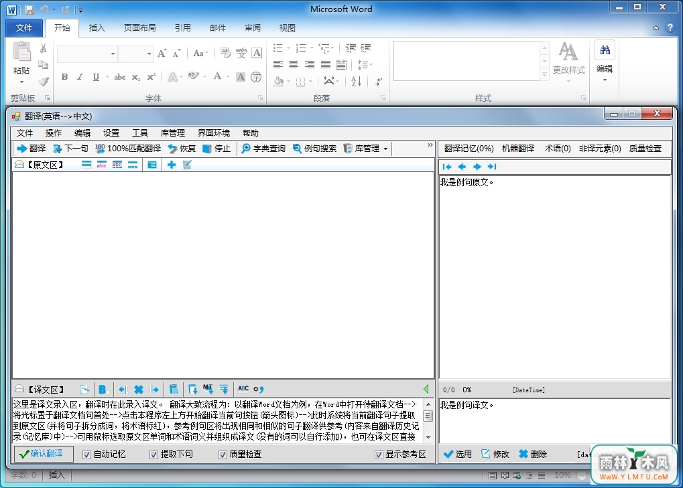This screenshot has width=683, height=488.
Task: Switch to the 机器翻译 tab
Action: (518, 149)
